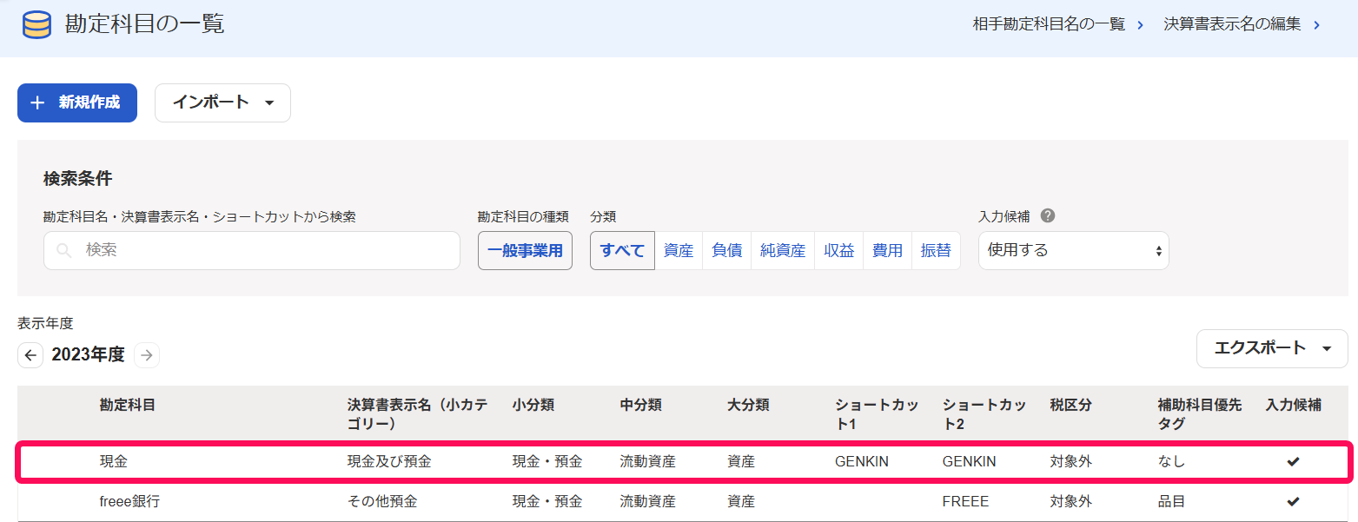Select the 負債 category tab

click(x=727, y=251)
